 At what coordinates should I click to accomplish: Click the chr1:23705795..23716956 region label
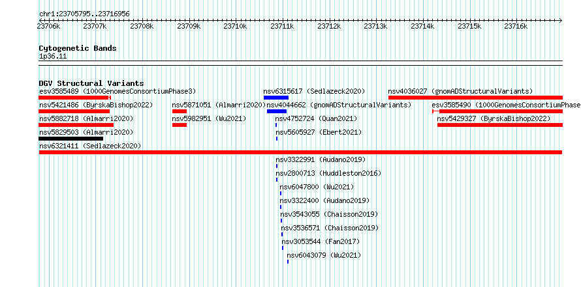click(x=84, y=14)
